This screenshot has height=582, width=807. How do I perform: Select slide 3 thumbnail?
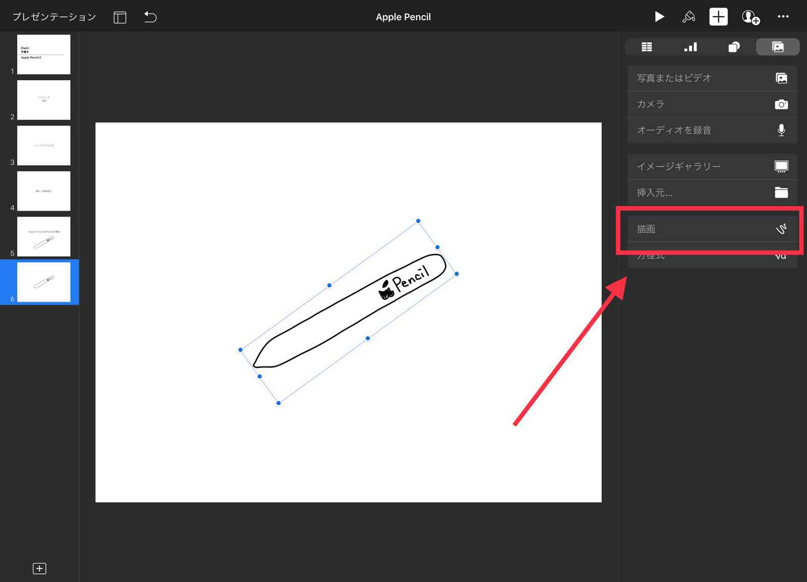[x=44, y=145]
